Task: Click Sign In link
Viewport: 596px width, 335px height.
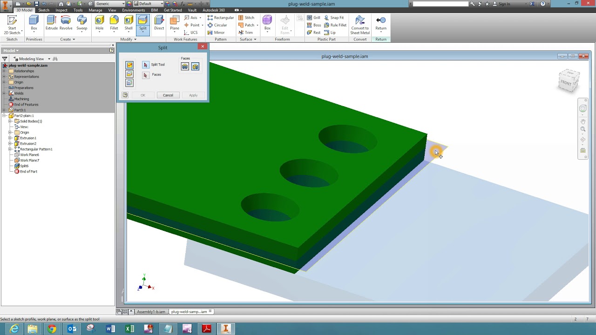Action: point(504,4)
